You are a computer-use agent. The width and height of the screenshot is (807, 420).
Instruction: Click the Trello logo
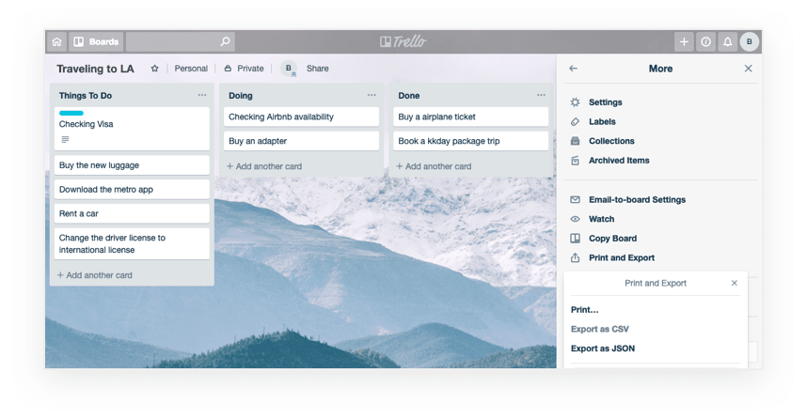point(403,41)
